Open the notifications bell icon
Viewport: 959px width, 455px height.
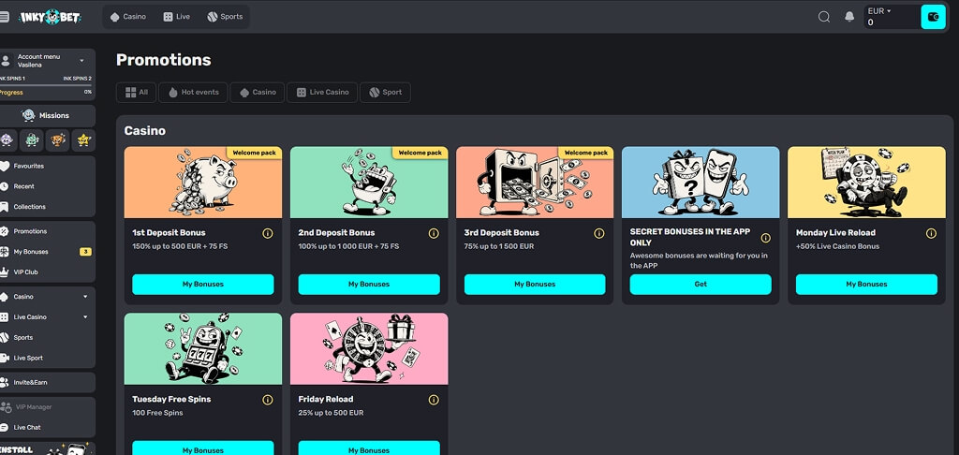pyautogui.click(x=849, y=17)
